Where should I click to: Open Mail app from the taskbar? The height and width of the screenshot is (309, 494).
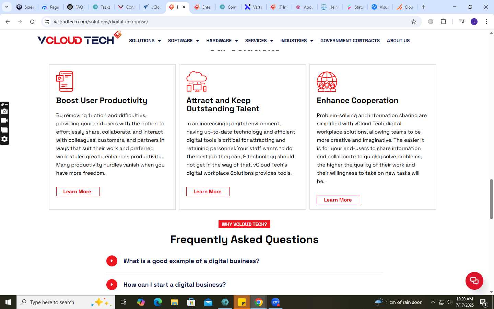[208, 302]
